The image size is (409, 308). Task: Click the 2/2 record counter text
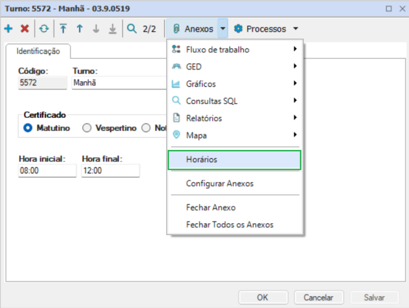pyautogui.click(x=149, y=29)
